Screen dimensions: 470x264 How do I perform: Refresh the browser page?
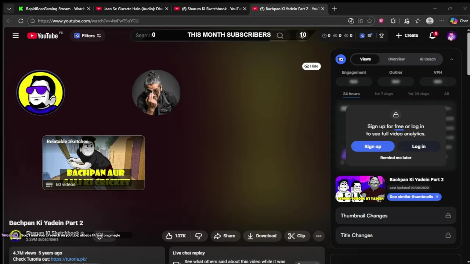point(21,21)
